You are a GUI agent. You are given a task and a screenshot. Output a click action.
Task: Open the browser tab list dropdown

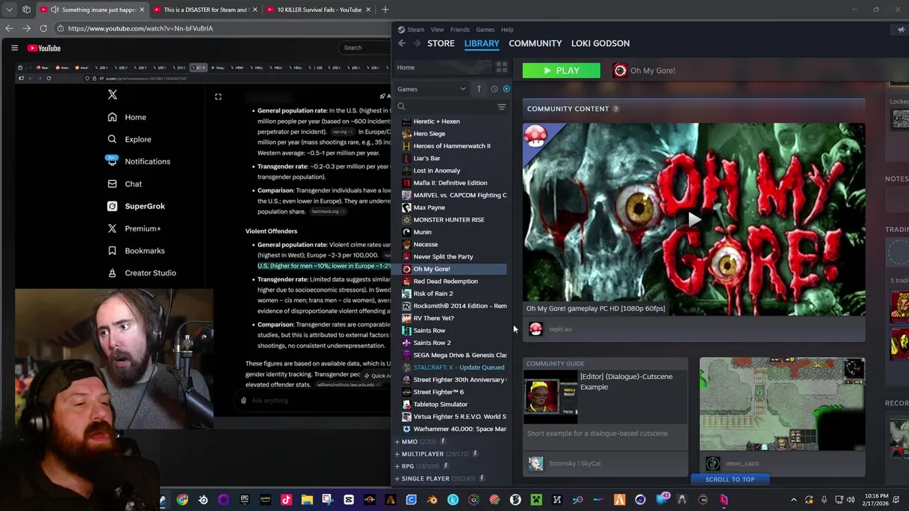coord(9,10)
